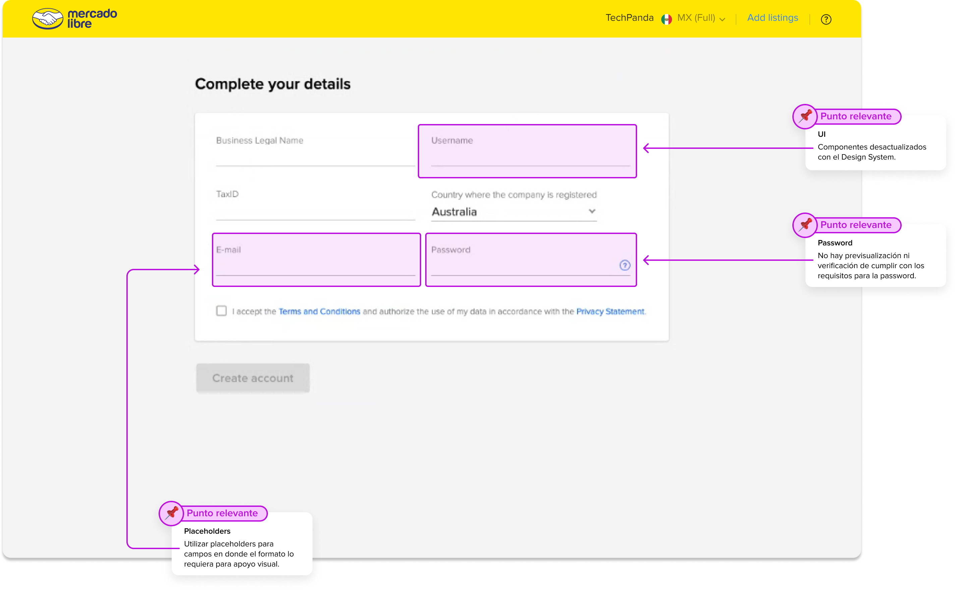Focus the Business Legal Name field
Image resolution: width=958 pixels, height=590 pixels.
click(315, 156)
